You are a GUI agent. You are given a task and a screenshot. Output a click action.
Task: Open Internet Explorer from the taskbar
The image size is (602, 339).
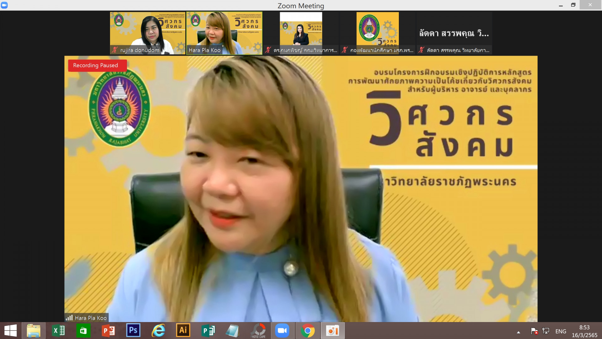pos(158,331)
